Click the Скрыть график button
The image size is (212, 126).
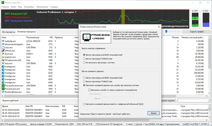197,32
